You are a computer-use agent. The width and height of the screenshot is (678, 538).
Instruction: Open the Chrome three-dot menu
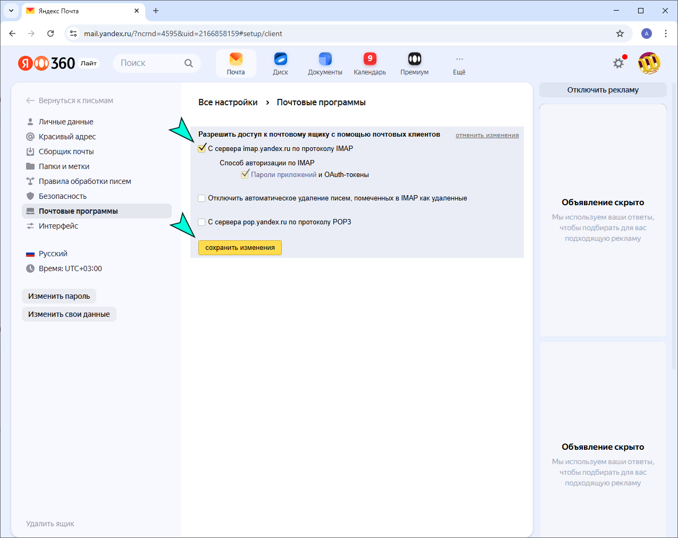point(666,33)
